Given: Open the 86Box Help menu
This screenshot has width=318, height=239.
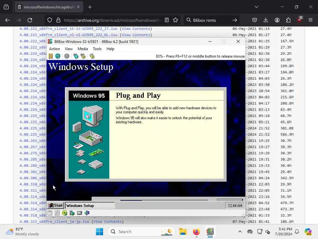Looking at the screenshot, I should [x=110, y=49].
